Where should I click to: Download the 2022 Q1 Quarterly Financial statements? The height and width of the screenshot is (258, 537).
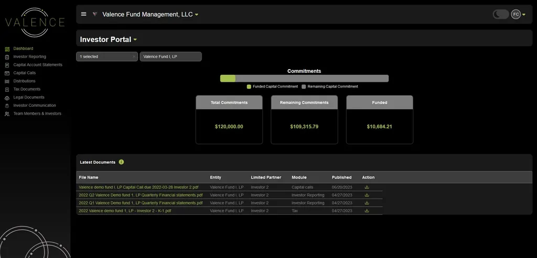coord(367,203)
